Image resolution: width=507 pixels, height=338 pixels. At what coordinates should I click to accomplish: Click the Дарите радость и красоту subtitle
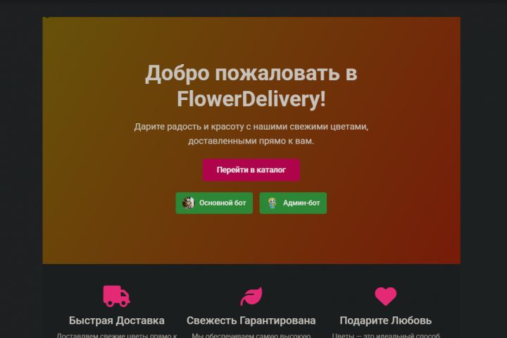(x=251, y=134)
